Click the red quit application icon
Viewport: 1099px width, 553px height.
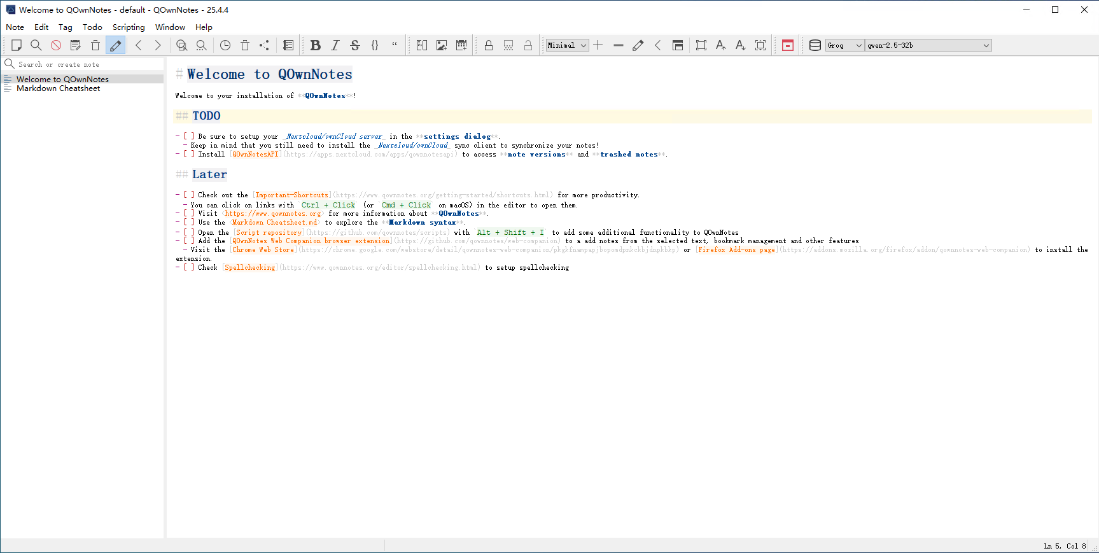[x=788, y=45]
